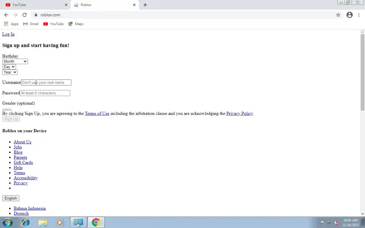Open the Gift Cards link
Screen dimensions: 365x228
(23, 162)
